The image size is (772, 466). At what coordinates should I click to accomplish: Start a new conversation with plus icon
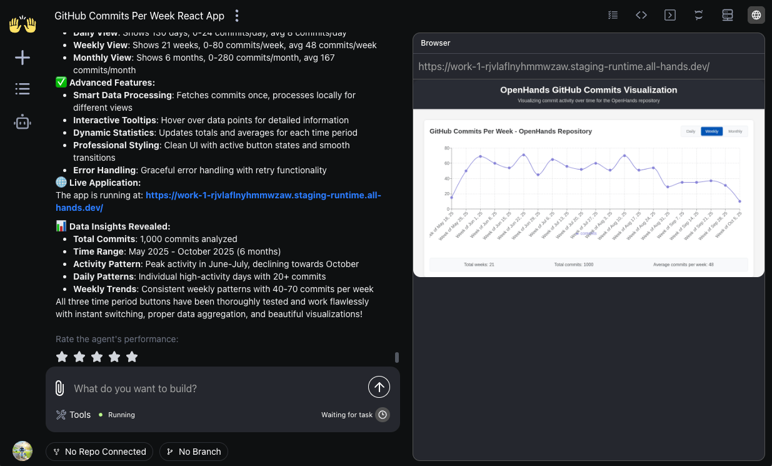pos(23,58)
